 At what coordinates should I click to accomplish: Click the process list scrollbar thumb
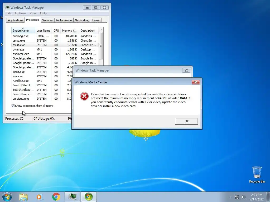[x=101, y=46]
